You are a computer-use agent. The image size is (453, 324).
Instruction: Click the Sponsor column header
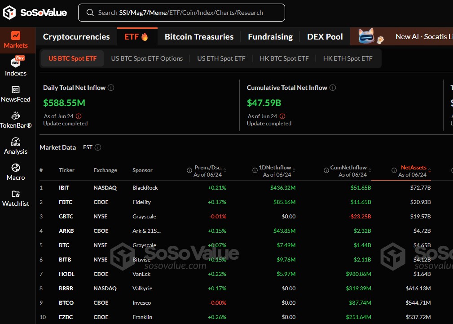tap(142, 170)
